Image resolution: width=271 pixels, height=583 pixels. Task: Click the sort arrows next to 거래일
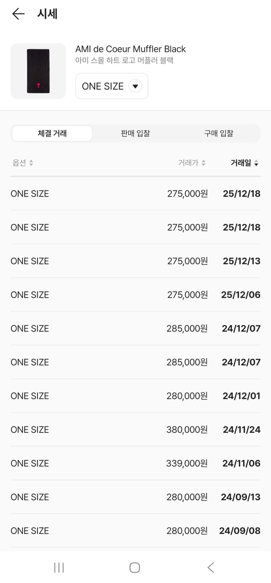click(x=256, y=163)
